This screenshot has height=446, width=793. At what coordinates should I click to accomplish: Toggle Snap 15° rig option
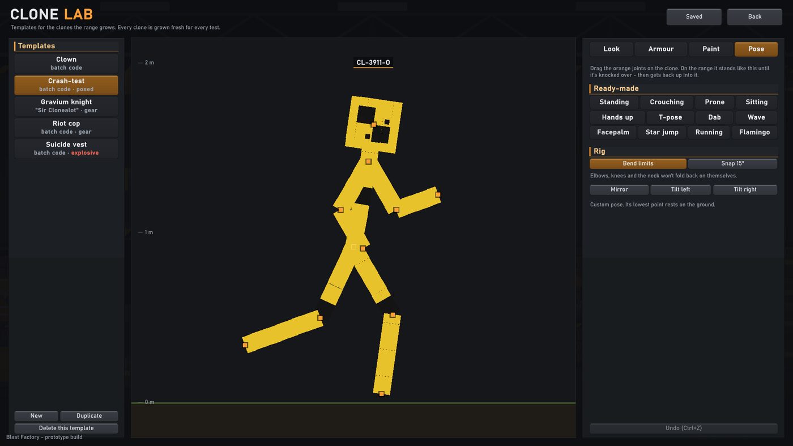[732, 164]
